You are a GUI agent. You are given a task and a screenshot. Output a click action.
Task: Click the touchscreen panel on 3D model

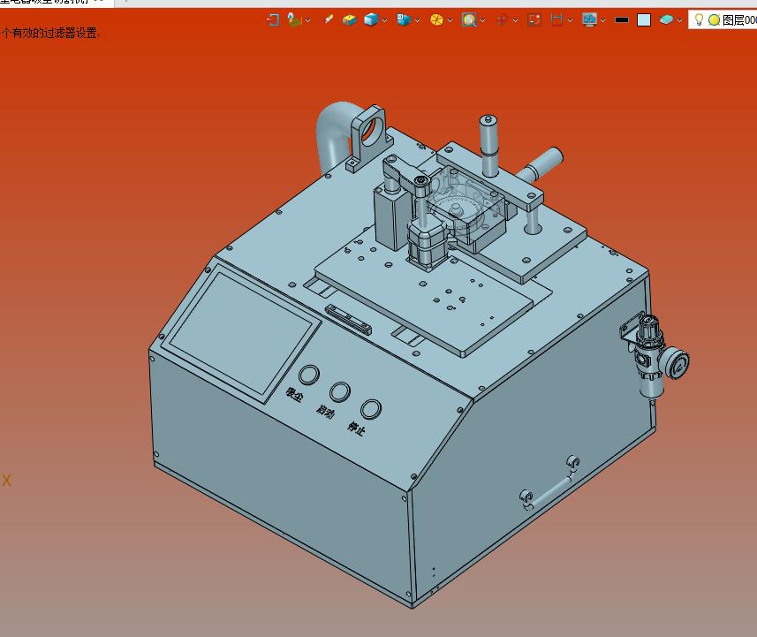[241, 332]
